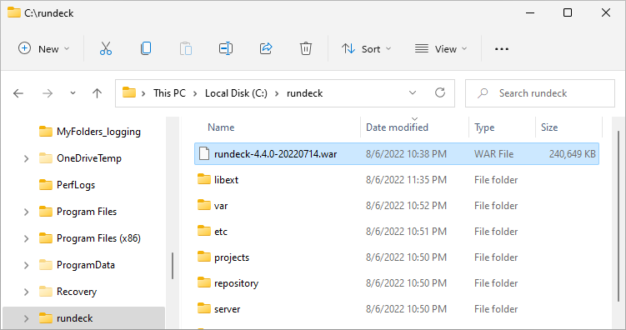The height and width of the screenshot is (330, 626).
Task: Click the title bar folder icon
Action: [14, 12]
